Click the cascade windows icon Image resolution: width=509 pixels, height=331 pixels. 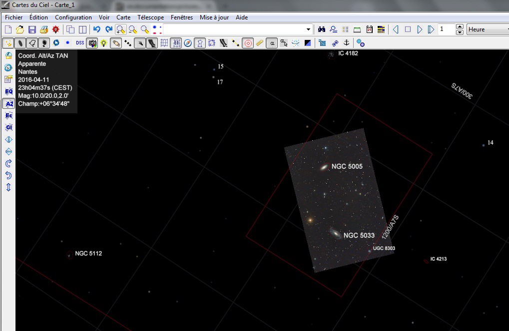pyautogui.click(x=70, y=29)
